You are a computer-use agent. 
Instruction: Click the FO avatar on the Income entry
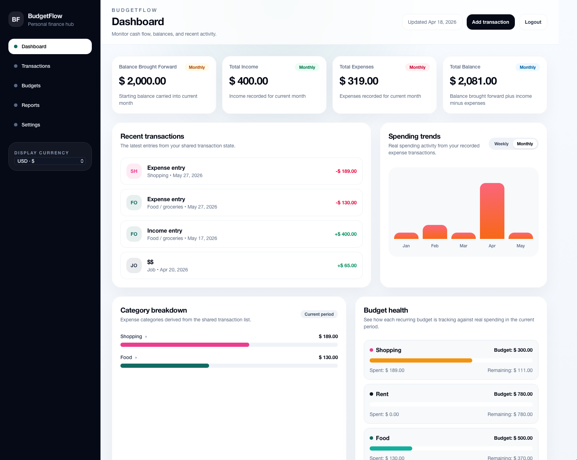pyautogui.click(x=134, y=234)
